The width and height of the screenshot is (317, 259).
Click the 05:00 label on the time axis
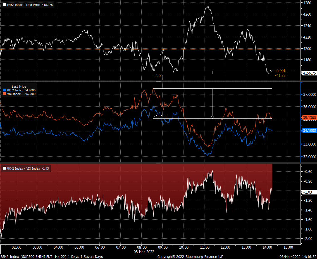point(79,247)
